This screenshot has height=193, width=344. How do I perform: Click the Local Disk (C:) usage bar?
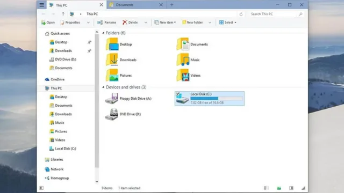pyautogui.click(x=217, y=99)
